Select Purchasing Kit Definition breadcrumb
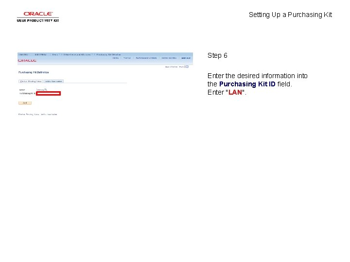Screen dimensions: 350x262 pos(109,54)
